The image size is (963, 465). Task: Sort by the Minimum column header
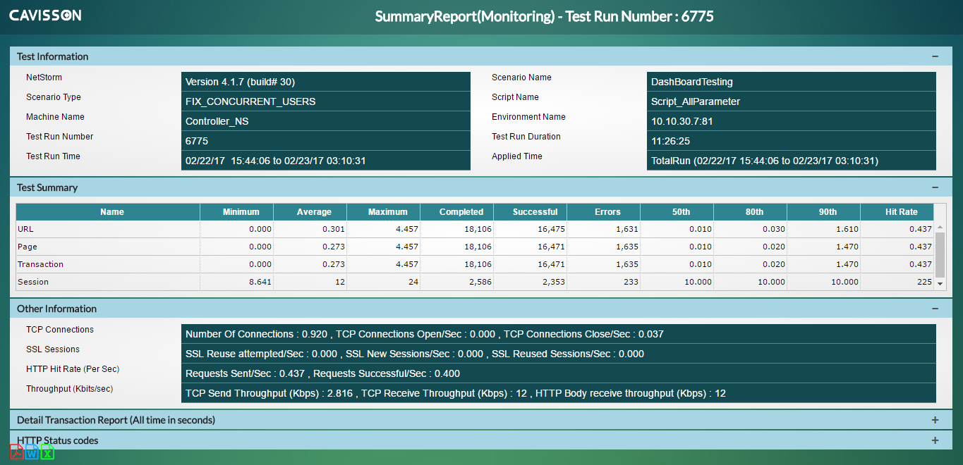click(237, 212)
